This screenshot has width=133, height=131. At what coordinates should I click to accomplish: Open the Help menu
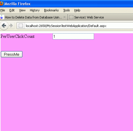point(77,10)
